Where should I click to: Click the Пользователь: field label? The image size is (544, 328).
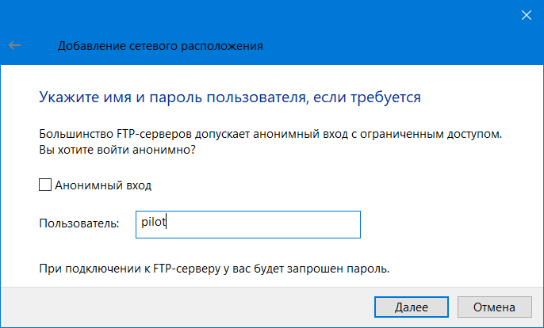[79, 224]
